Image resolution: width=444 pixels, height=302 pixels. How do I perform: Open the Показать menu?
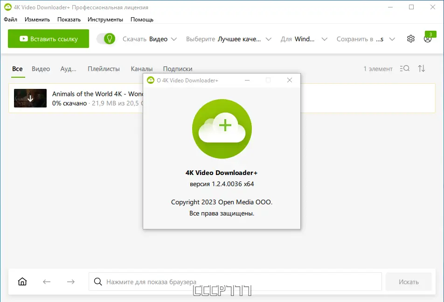tap(69, 20)
